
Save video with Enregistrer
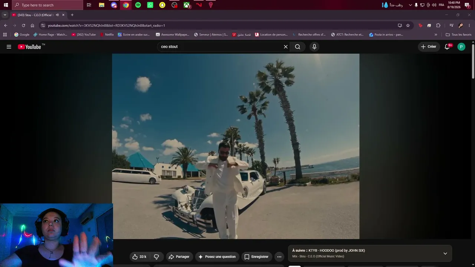256,257
